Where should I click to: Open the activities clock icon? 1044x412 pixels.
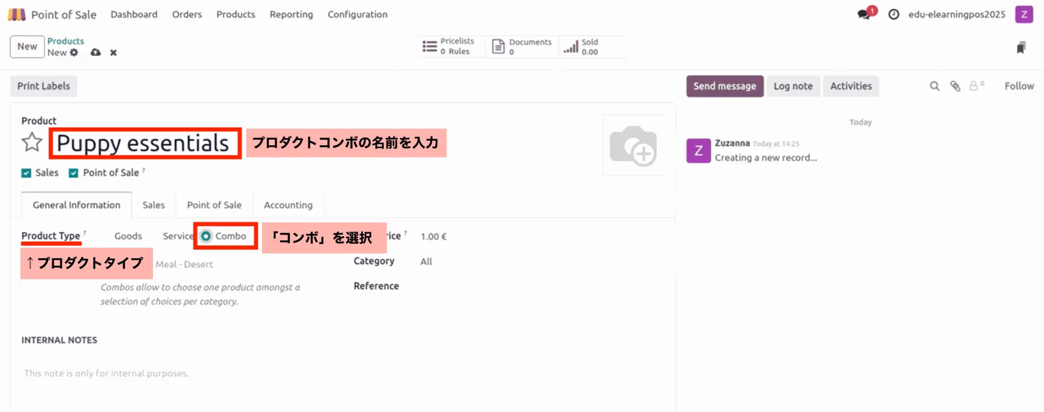point(893,15)
